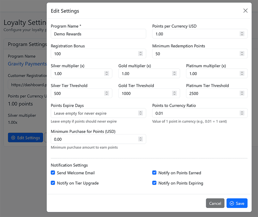Screen dimensions: 258x217
Task: Click the Silver multiplier field
Action: click(82, 74)
